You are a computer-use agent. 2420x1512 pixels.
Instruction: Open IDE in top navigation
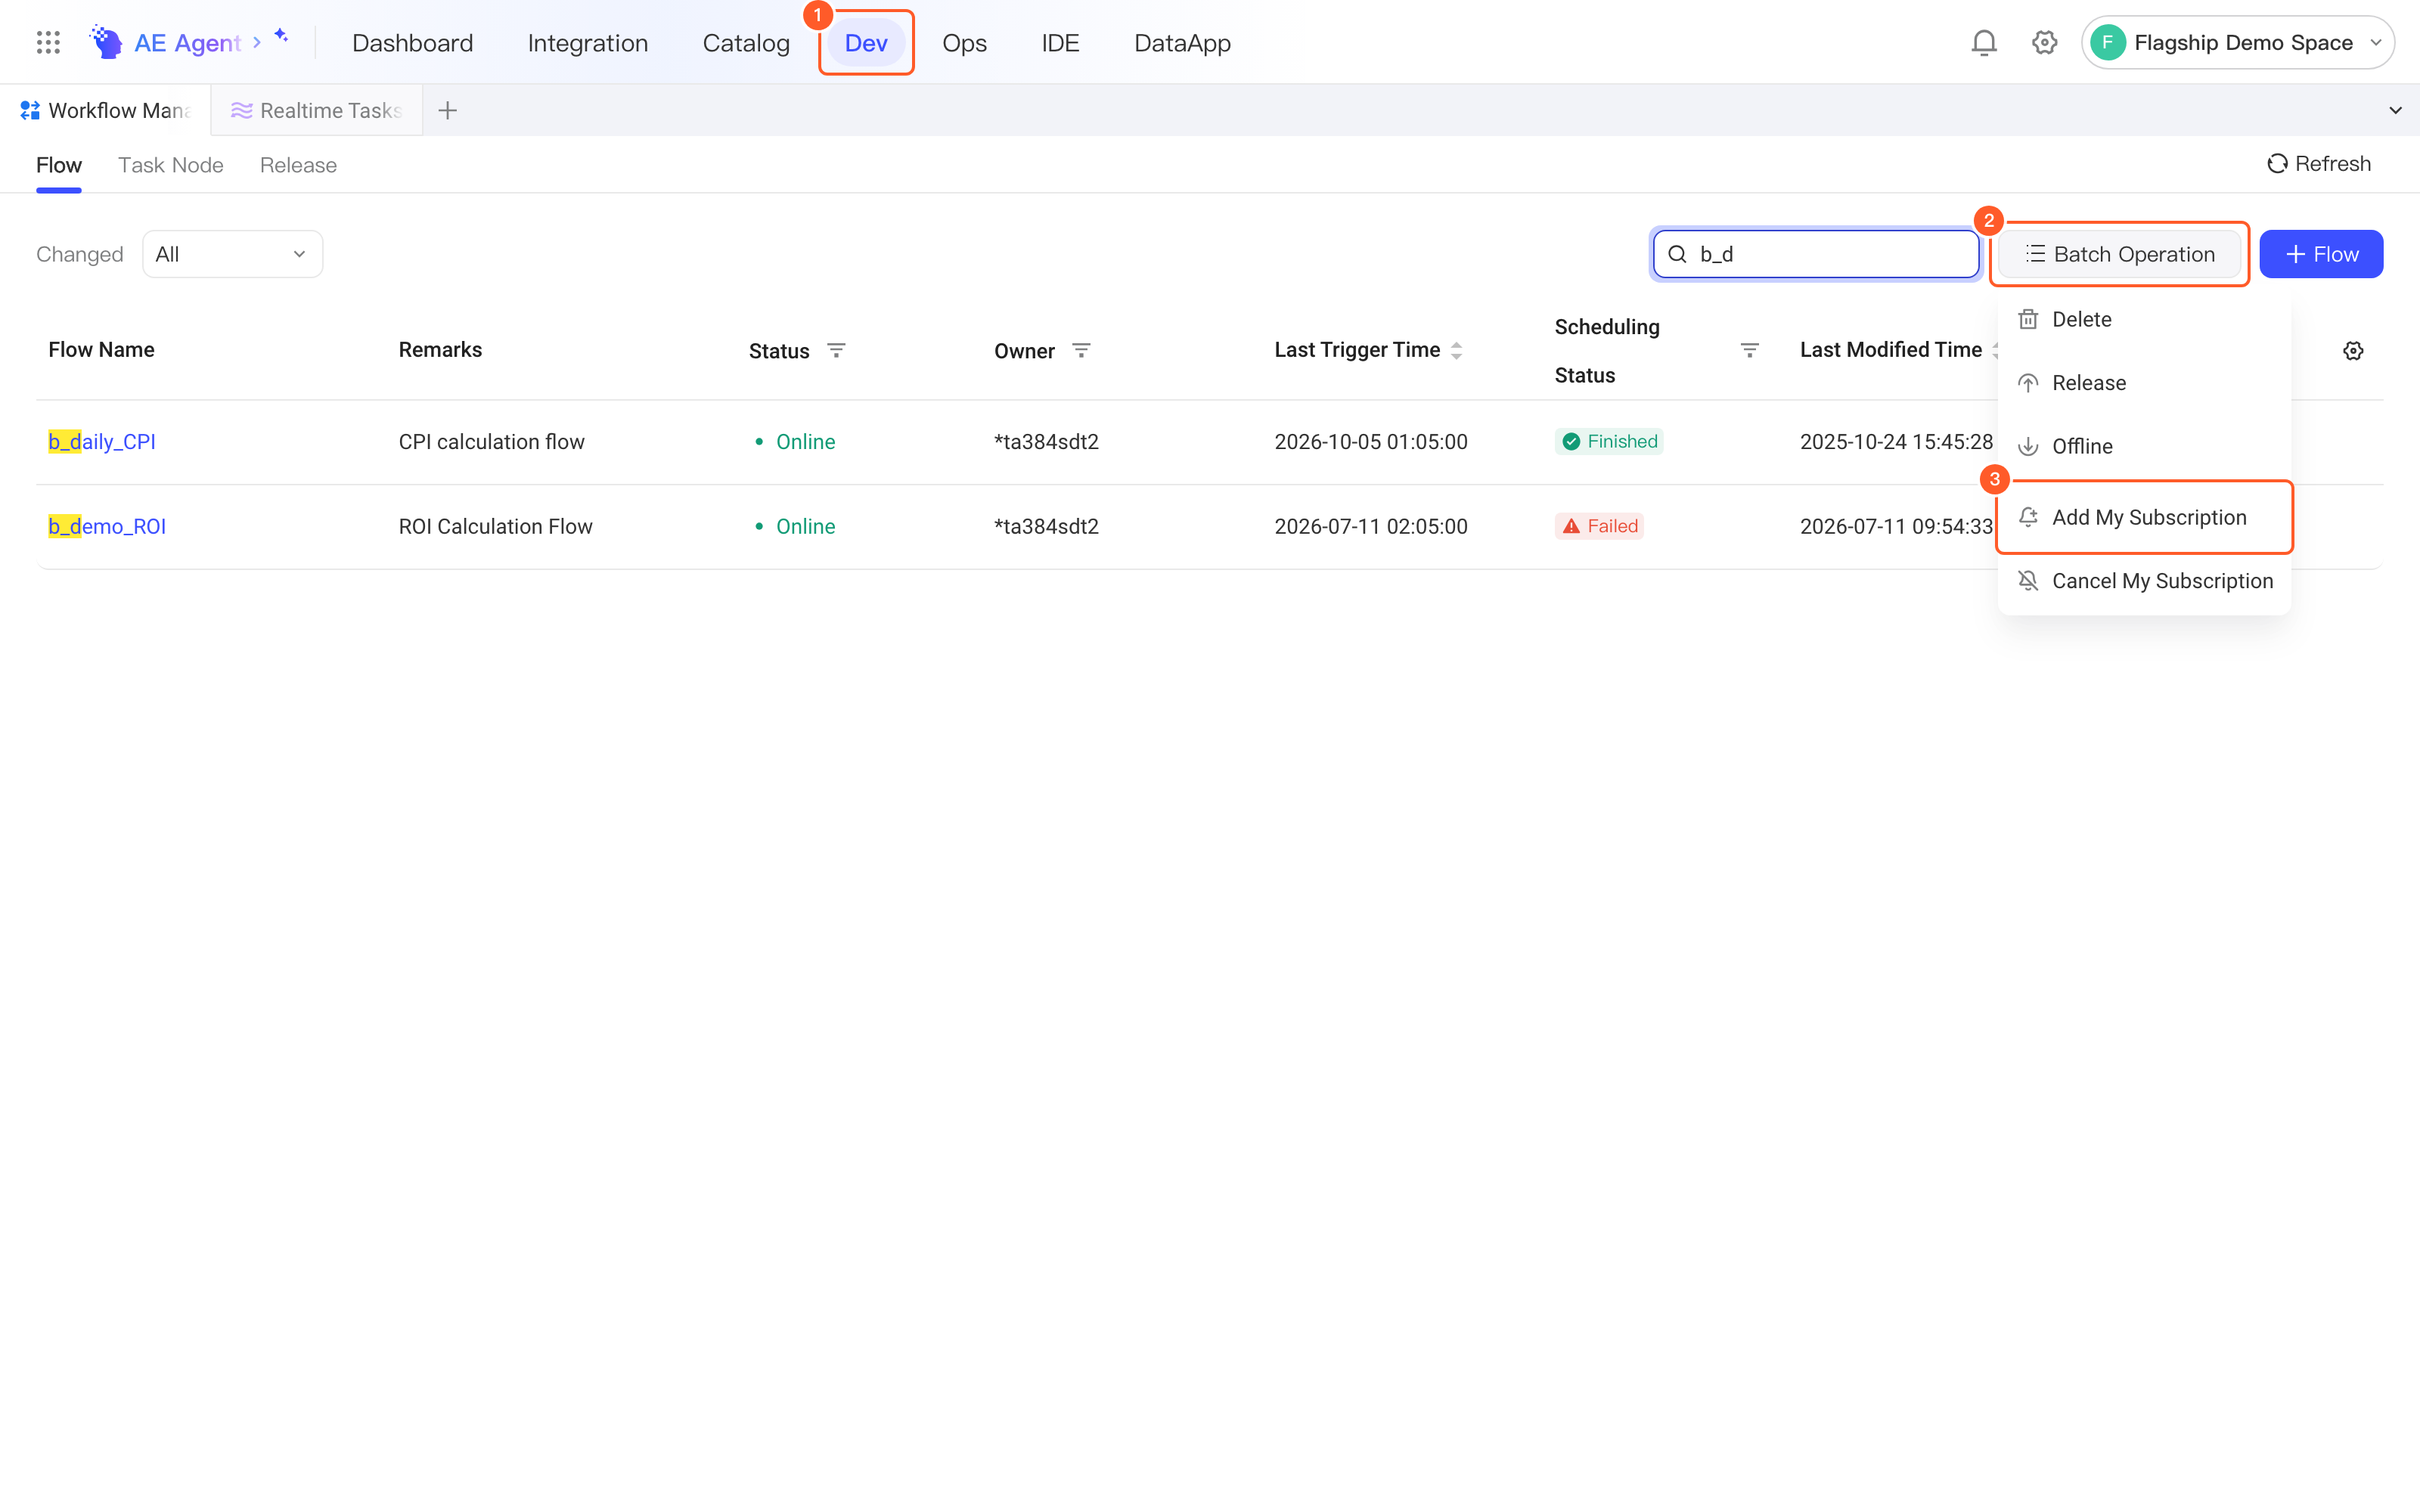pos(1060,43)
